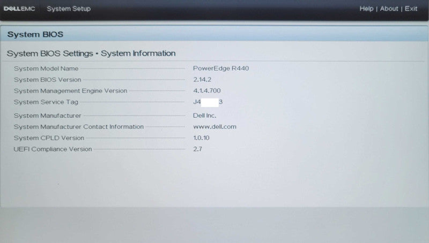Select the System BIOS Version label

click(x=47, y=80)
